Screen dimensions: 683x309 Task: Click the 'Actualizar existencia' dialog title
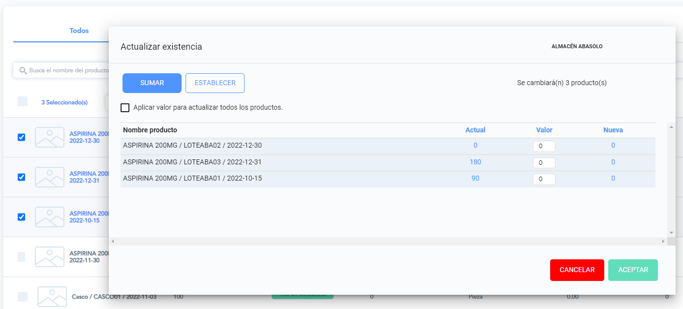coord(161,47)
